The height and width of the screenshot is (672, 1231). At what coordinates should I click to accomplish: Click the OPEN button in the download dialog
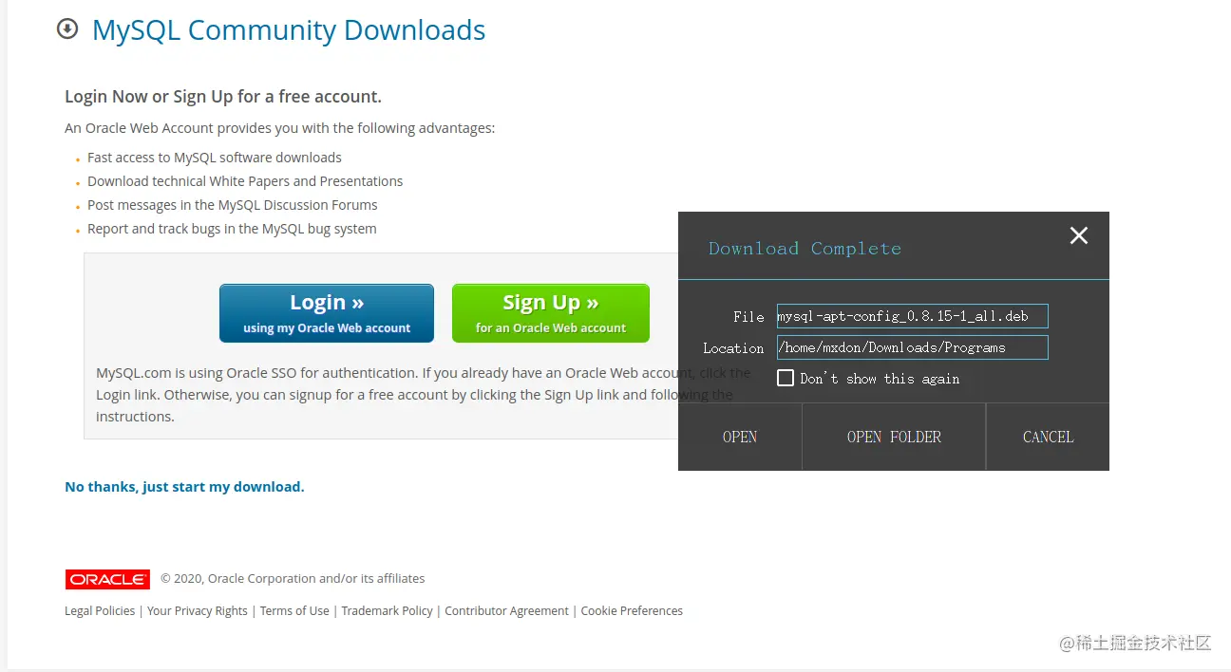click(740, 437)
